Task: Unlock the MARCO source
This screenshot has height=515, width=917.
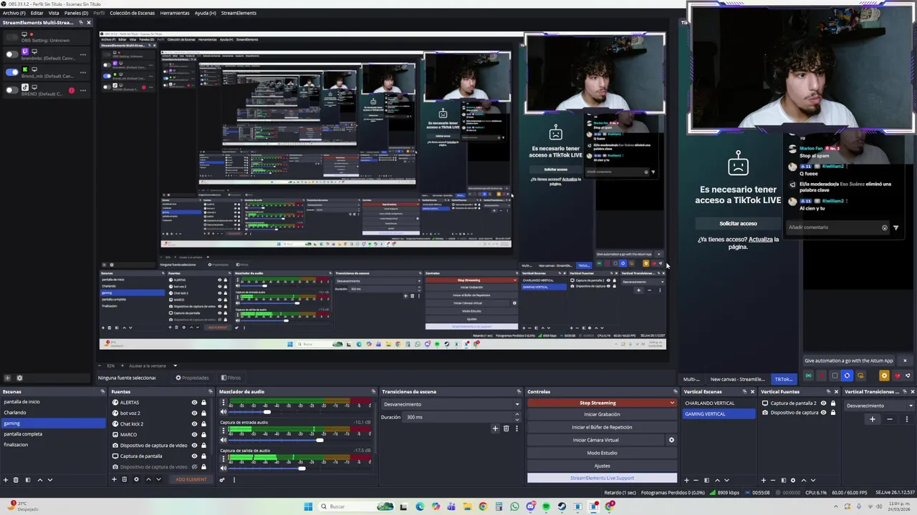Action: tap(203, 435)
